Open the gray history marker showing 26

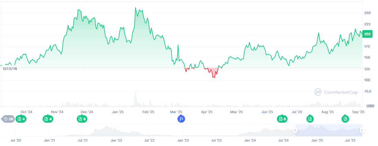[x=8, y=119]
